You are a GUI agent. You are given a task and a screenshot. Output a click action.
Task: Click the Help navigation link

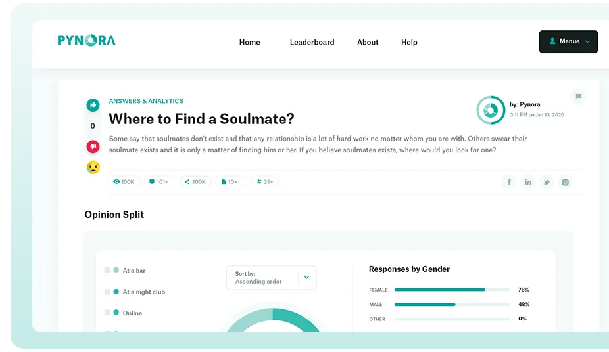coord(409,42)
